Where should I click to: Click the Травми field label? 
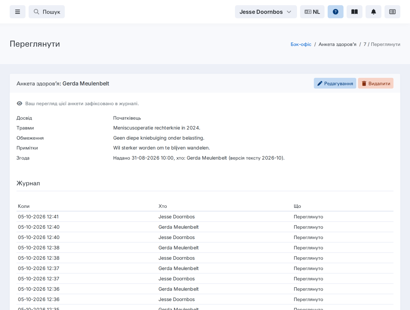25,128
